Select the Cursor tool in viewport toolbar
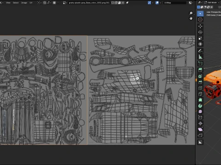The width and height of the screenshot is (221, 165). tap(200, 20)
